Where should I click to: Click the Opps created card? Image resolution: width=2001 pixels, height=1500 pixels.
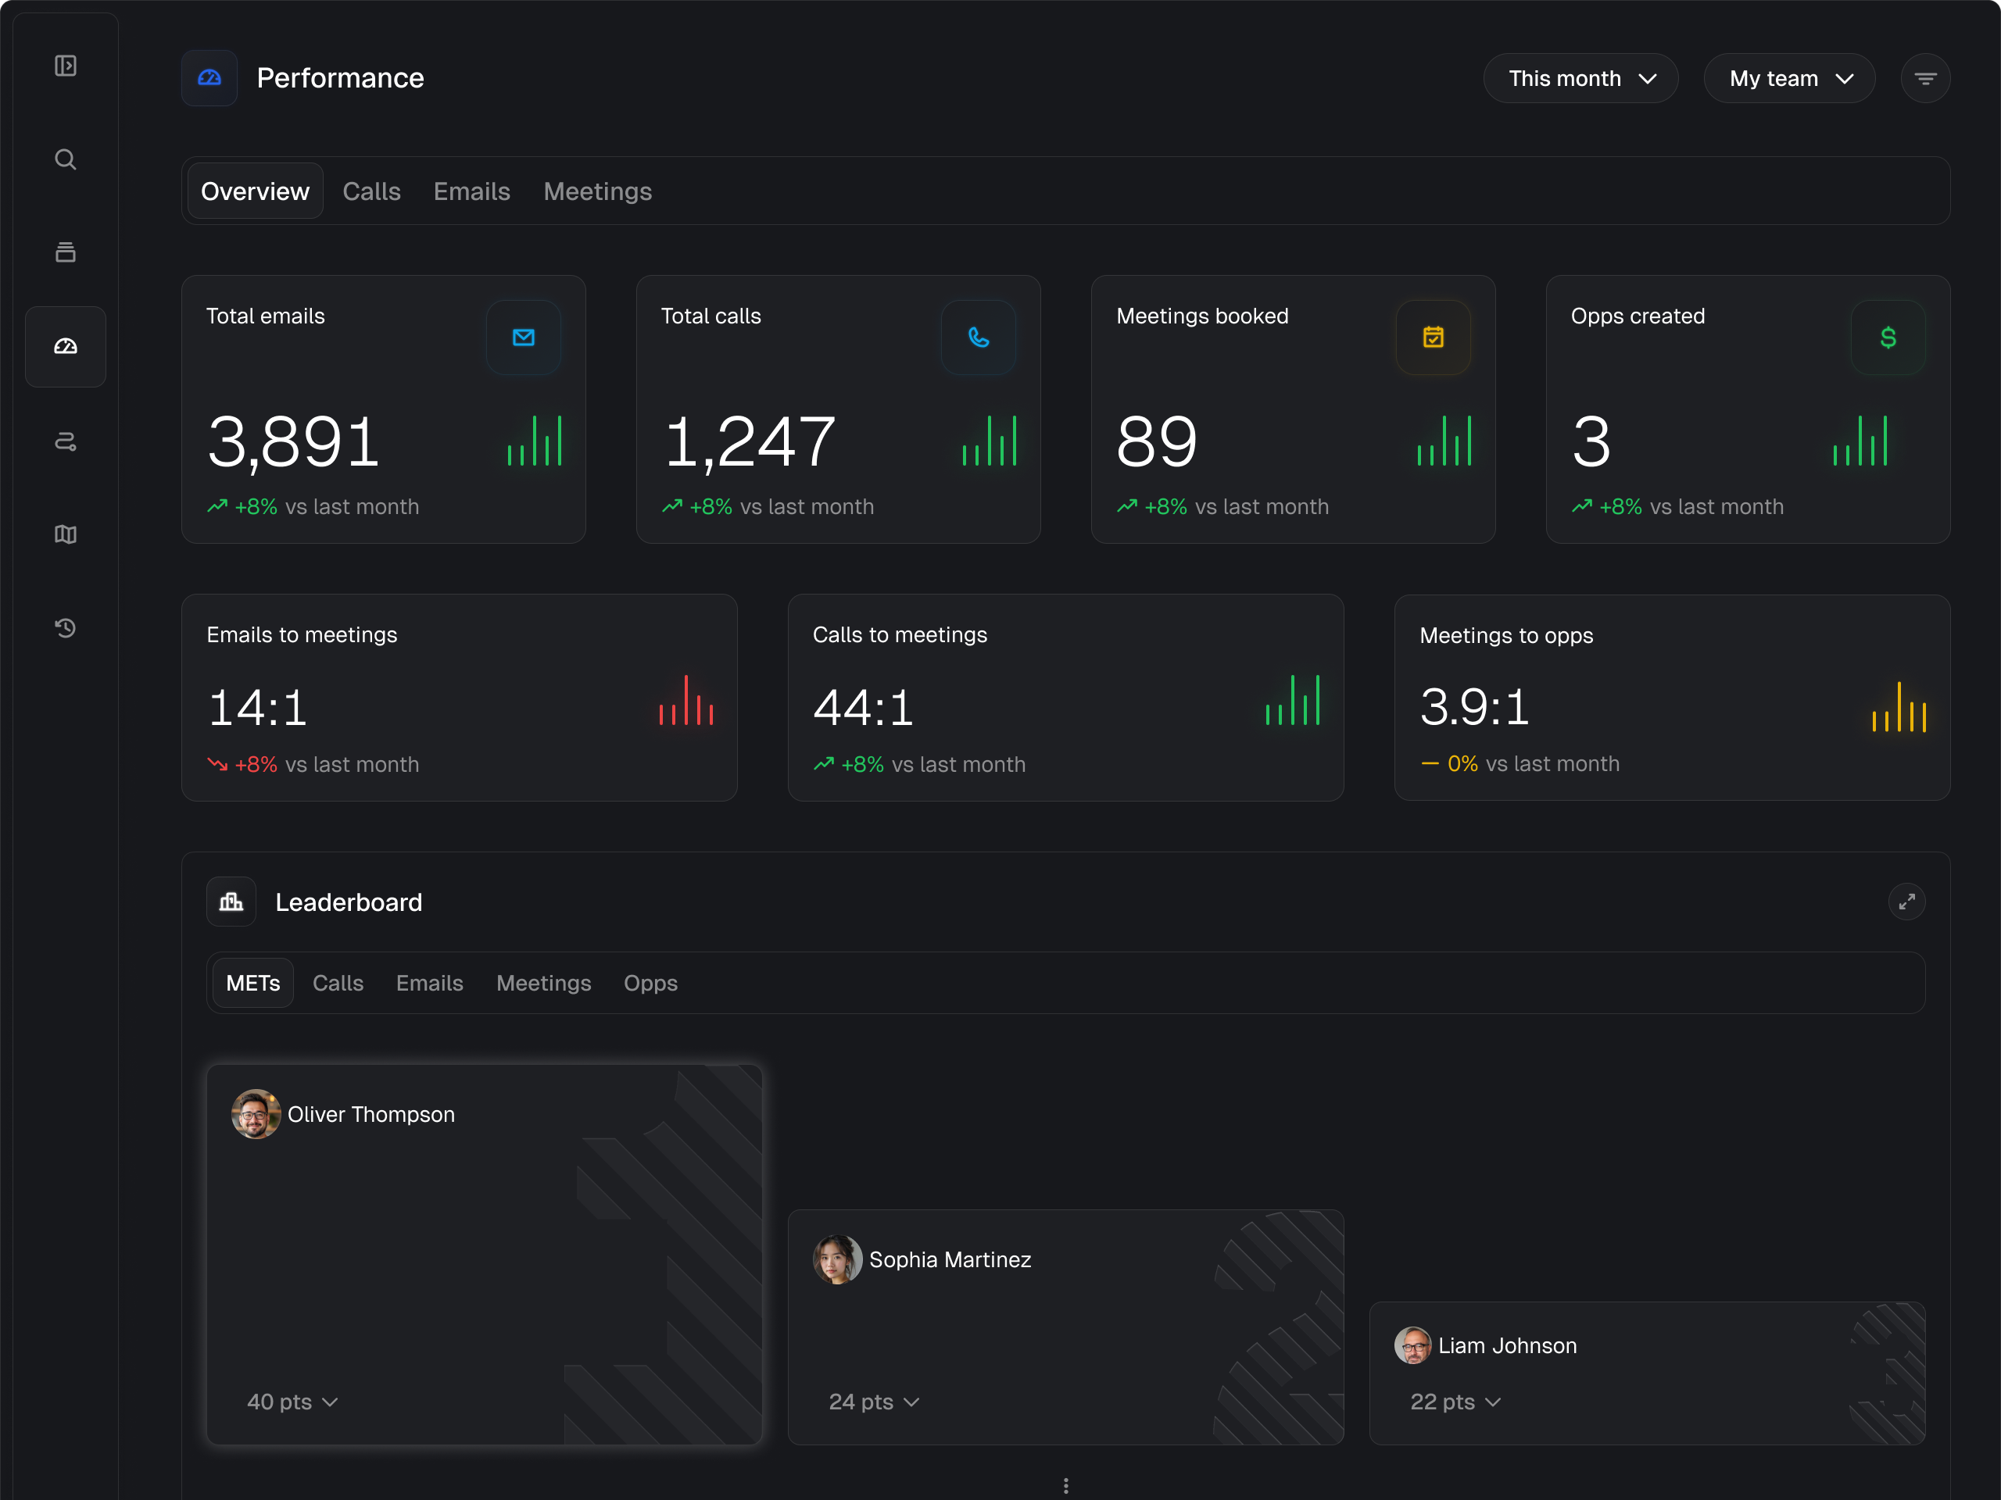coord(1746,409)
